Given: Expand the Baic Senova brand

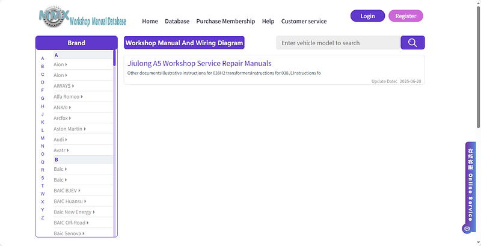Looking at the screenshot, I should click(x=69, y=233).
